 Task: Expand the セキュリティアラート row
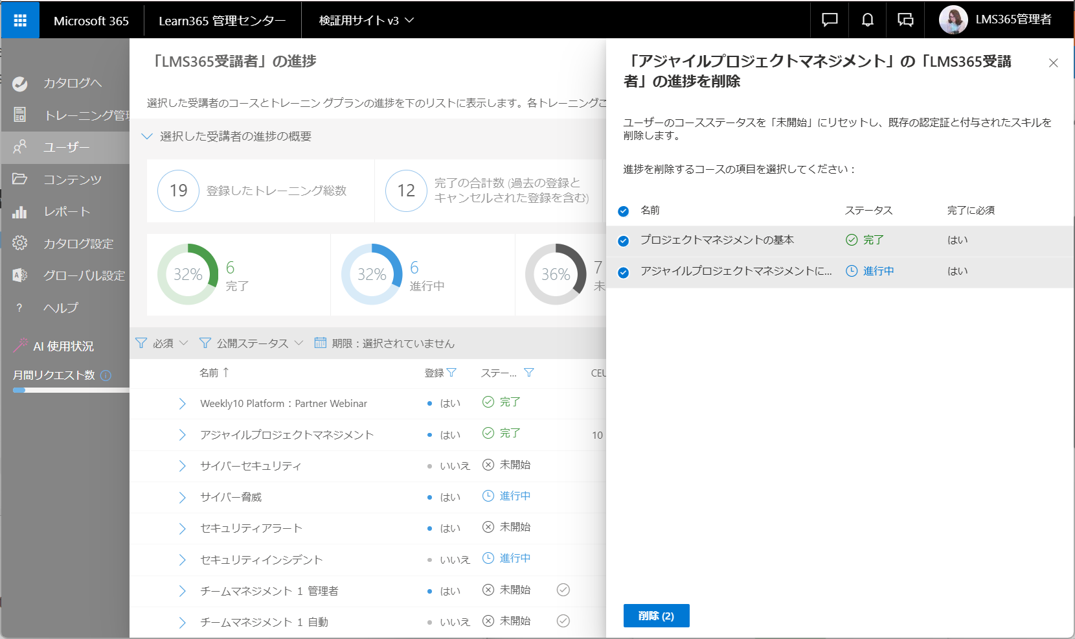pos(182,528)
